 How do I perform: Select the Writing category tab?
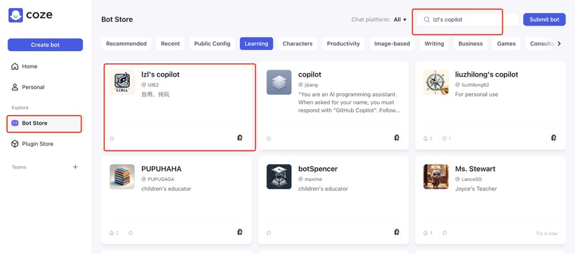click(x=434, y=44)
